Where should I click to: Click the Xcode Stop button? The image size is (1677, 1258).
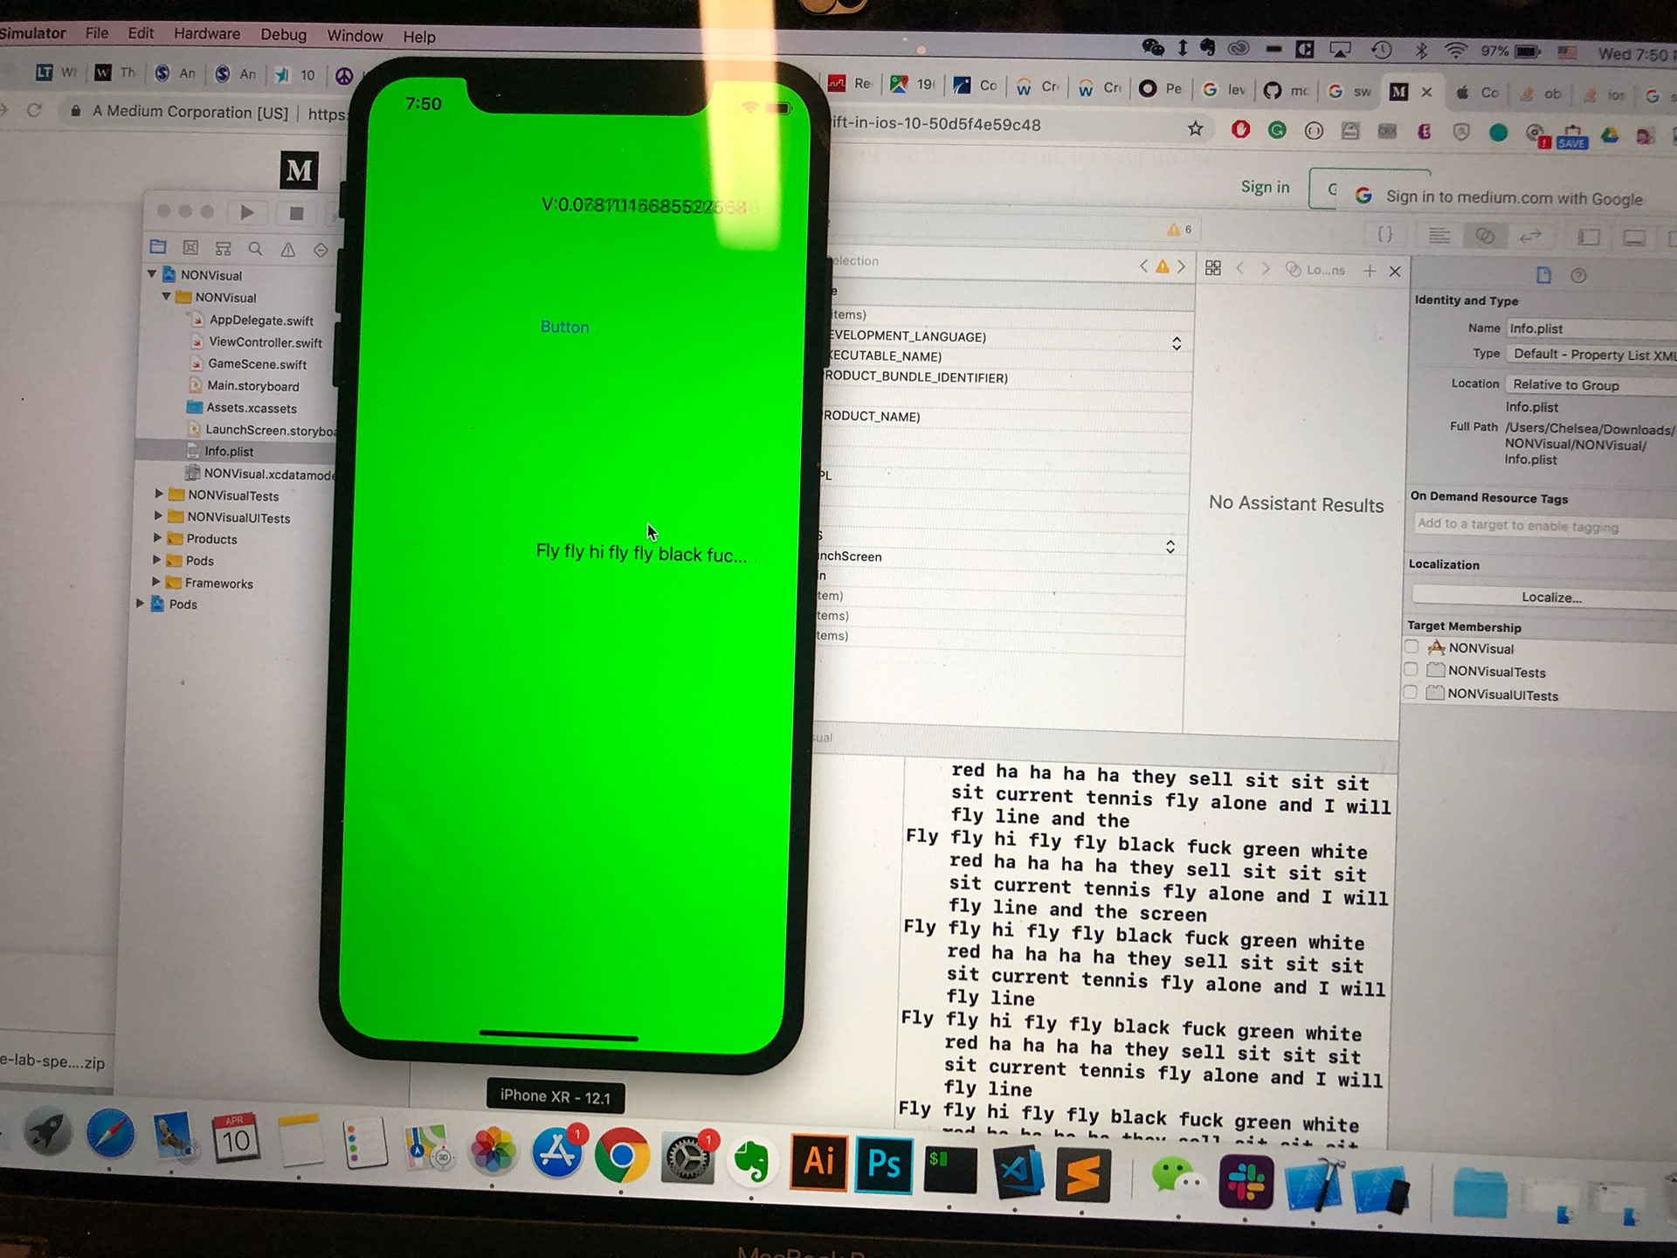pyautogui.click(x=296, y=213)
